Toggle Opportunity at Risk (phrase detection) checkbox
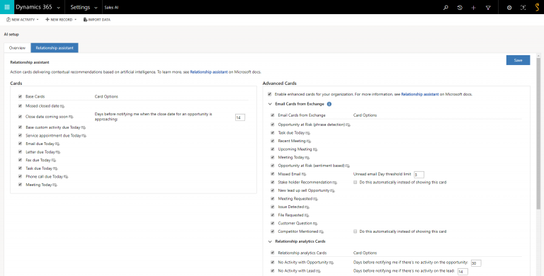Viewport: 544px width, 276px height. [x=273, y=125]
